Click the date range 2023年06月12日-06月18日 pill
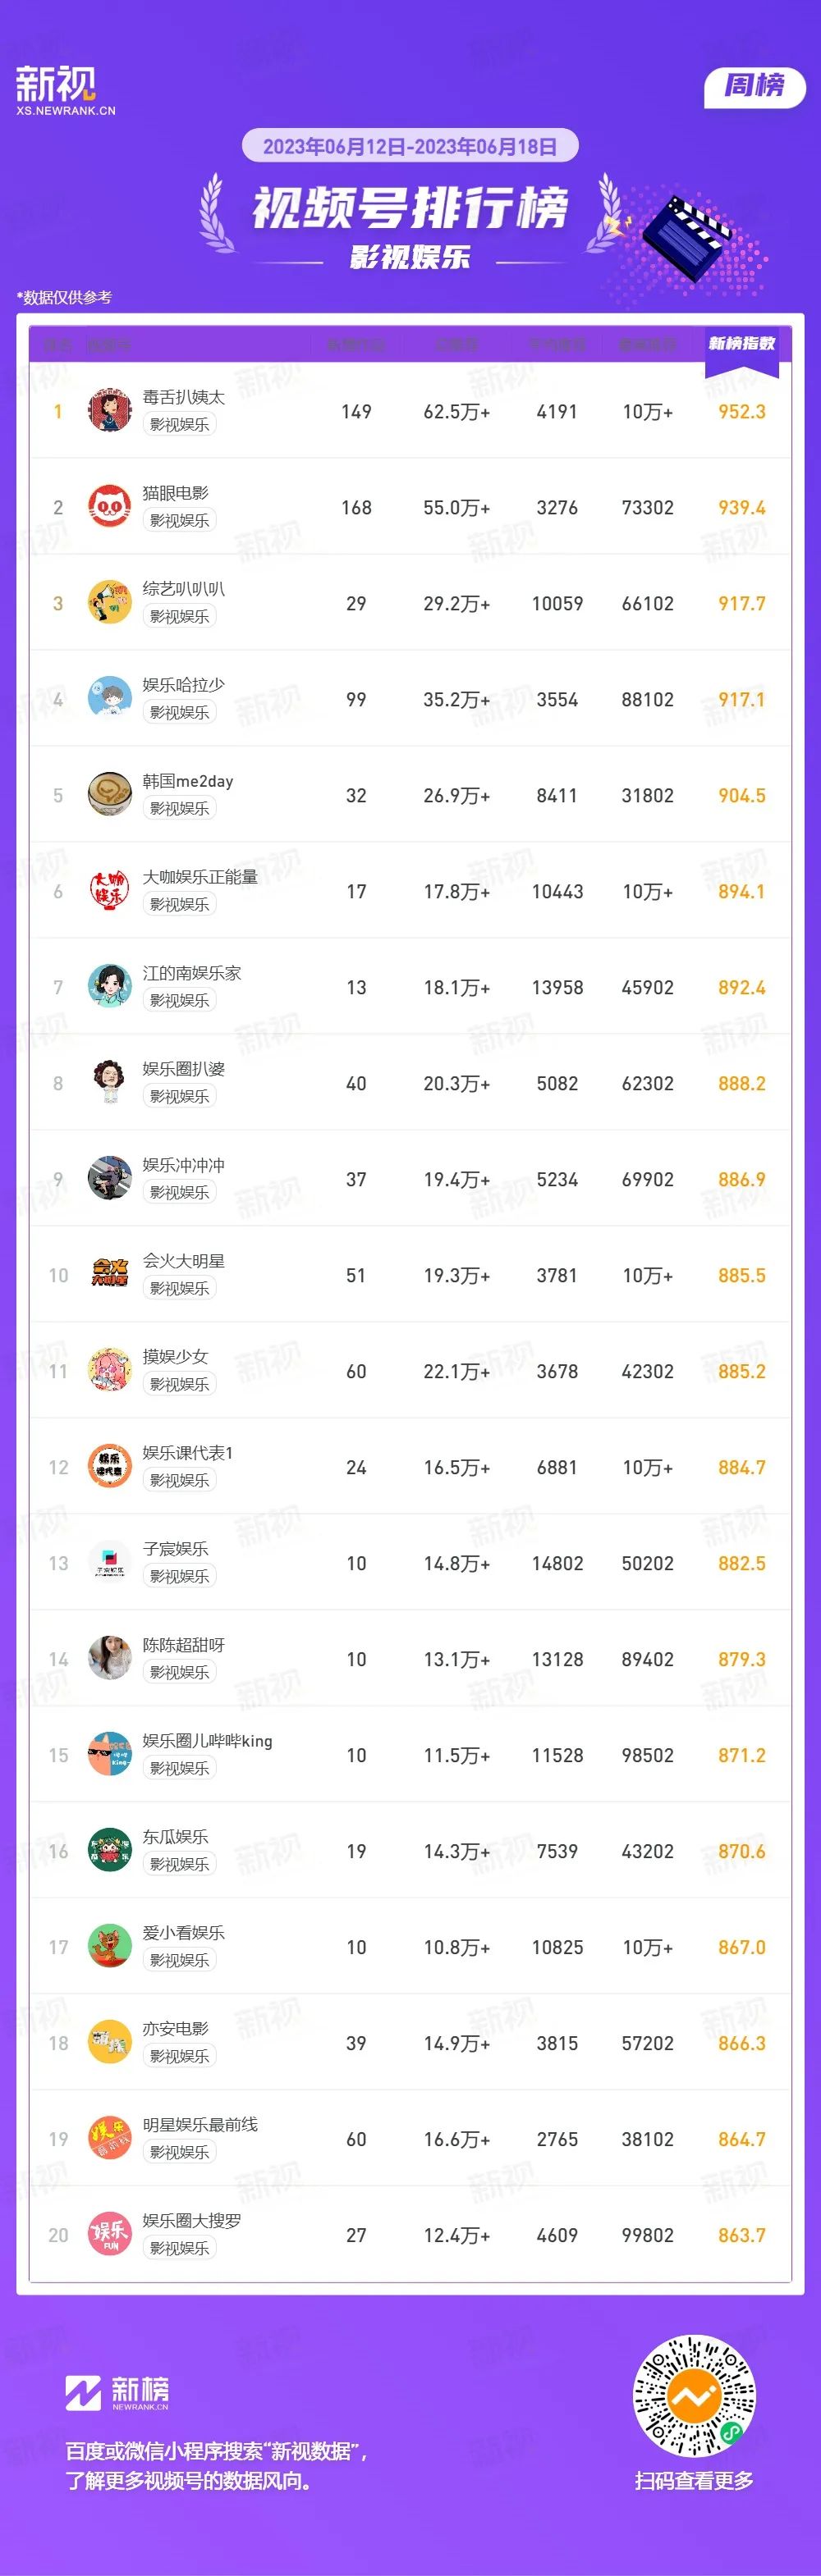Image resolution: width=821 pixels, height=2576 pixels. [x=410, y=146]
